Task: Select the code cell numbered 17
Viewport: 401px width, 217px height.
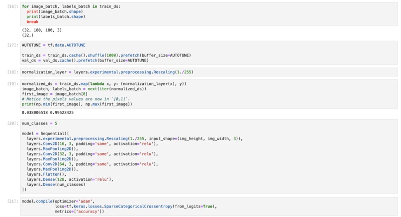Action: pos(209,53)
